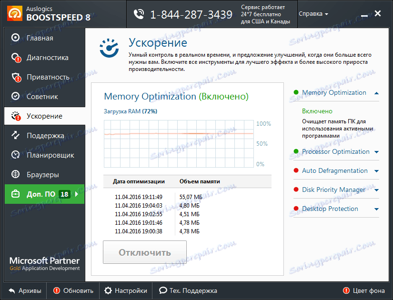Click green status dot of Memory Optimization
The width and height of the screenshot is (393, 300).
pos(296,92)
